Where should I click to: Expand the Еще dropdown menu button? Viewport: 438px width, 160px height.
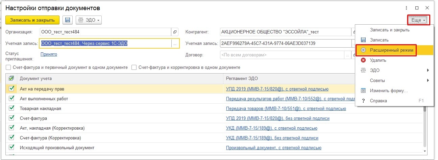point(418,20)
